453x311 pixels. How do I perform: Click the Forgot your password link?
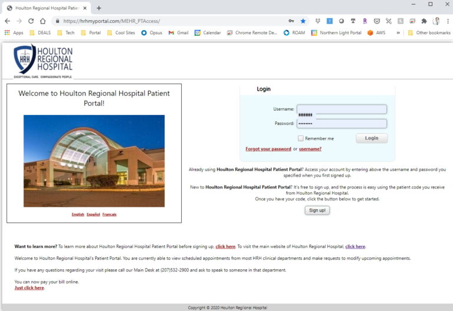pyautogui.click(x=268, y=149)
